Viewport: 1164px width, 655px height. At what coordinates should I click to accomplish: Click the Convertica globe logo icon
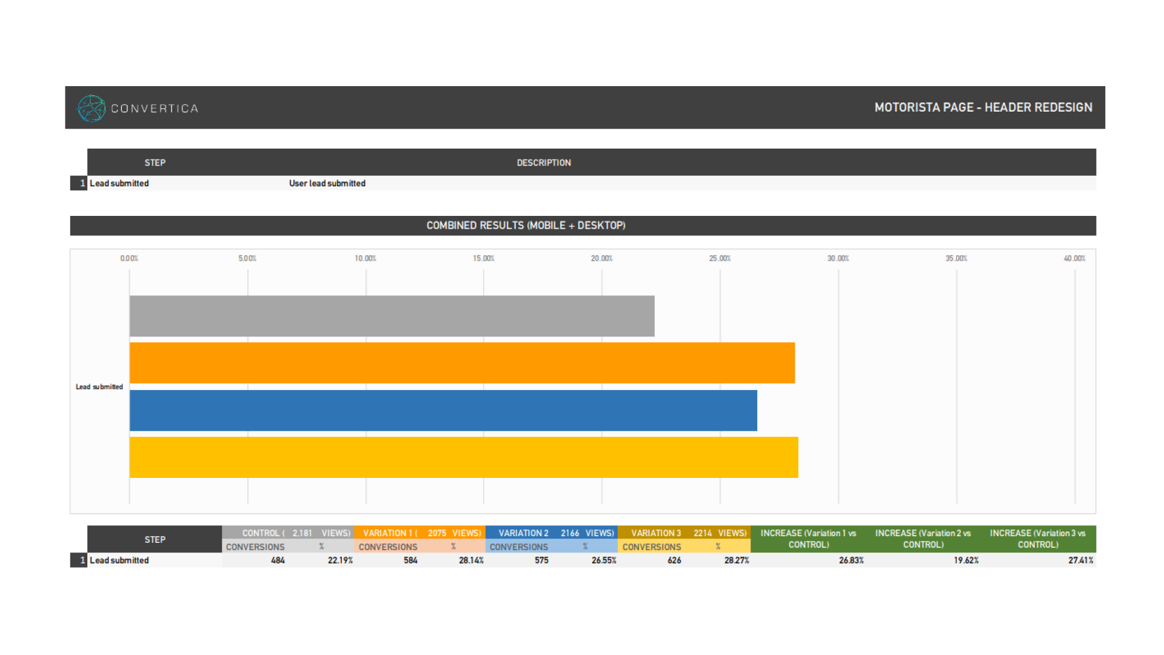pyautogui.click(x=92, y=108)
